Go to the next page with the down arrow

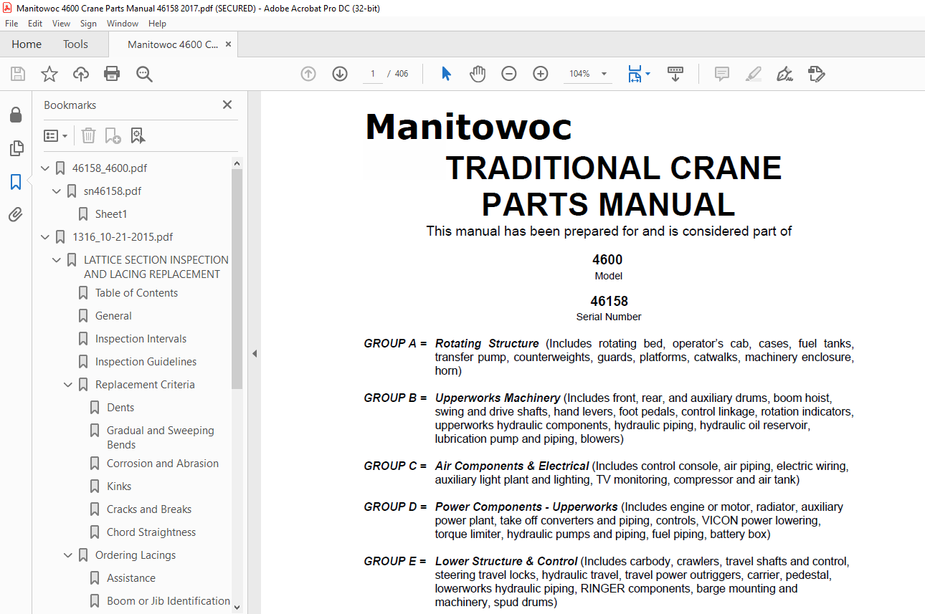click(x=340, y=74)
